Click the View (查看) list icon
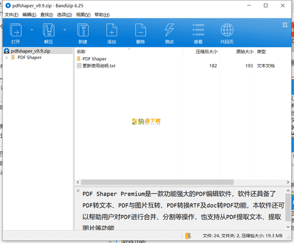 click(198, 30)
